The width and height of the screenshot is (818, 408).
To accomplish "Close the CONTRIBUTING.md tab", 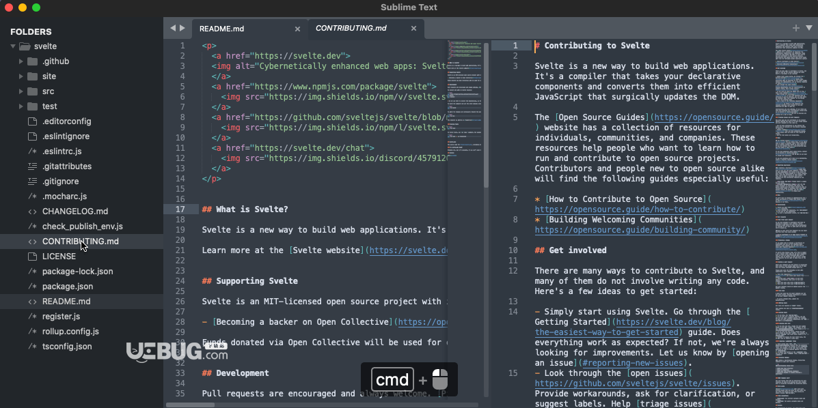I will click(413, 28).
